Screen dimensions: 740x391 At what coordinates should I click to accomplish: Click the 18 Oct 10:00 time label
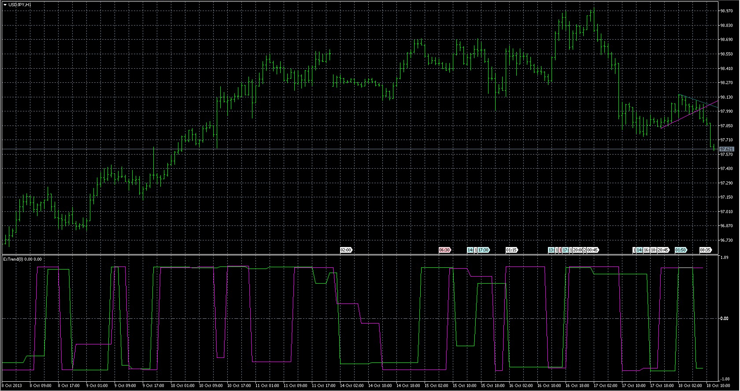pos(718,386)
